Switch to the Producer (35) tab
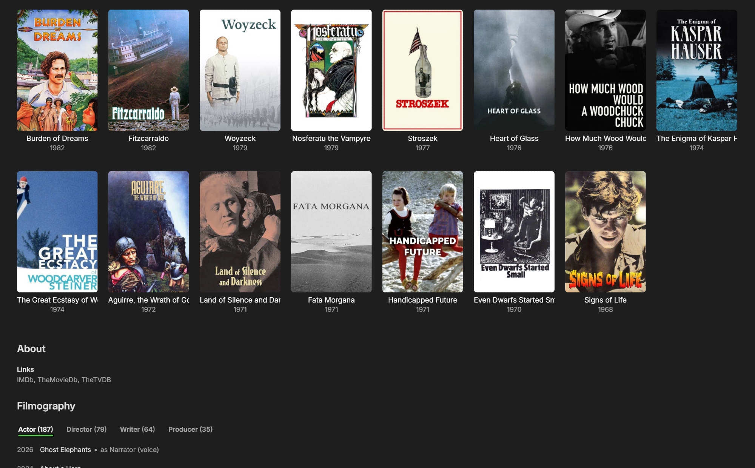Image resolution: width=755 pixels, height=468 pixels. click(x=190, y=429)
